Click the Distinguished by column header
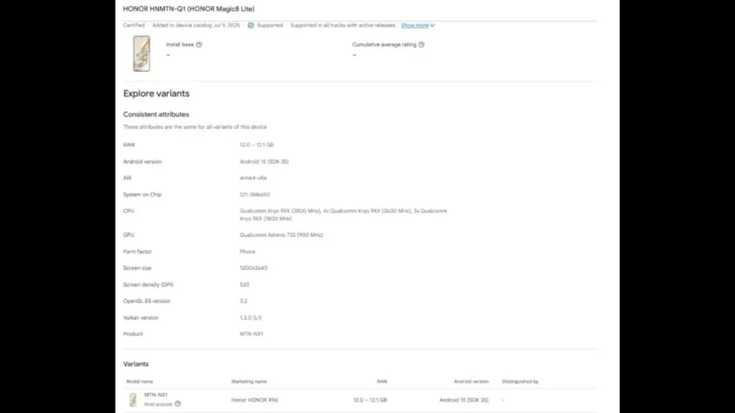 click(x=520, y=381)
